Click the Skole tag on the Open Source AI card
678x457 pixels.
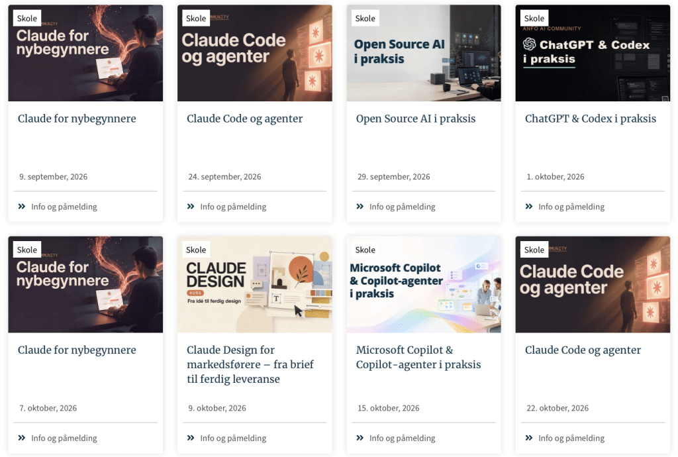pyautogui.click(x=365, y=18)
